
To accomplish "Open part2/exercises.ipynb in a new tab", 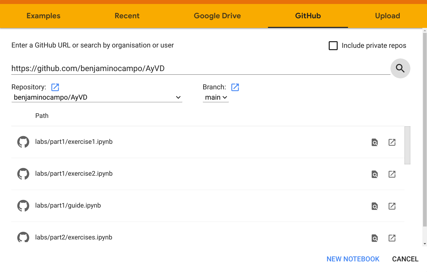I will 392,238.
